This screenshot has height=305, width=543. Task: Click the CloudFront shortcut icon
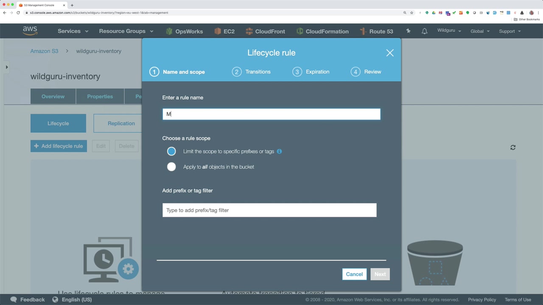[x=249, y=31]
